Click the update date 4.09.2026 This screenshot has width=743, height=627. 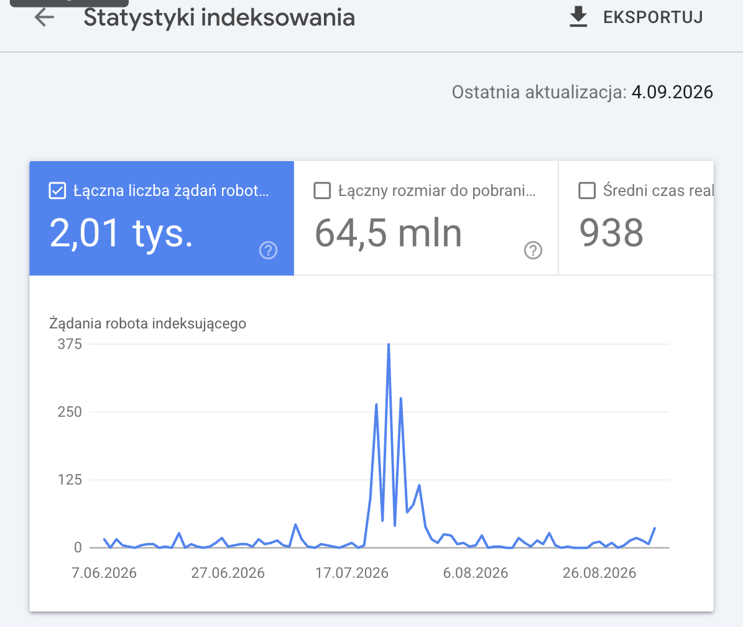click(672, 92)
